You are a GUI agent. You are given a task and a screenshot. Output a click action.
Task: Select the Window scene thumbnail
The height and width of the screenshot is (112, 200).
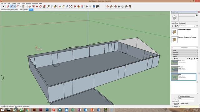point(174,69)
